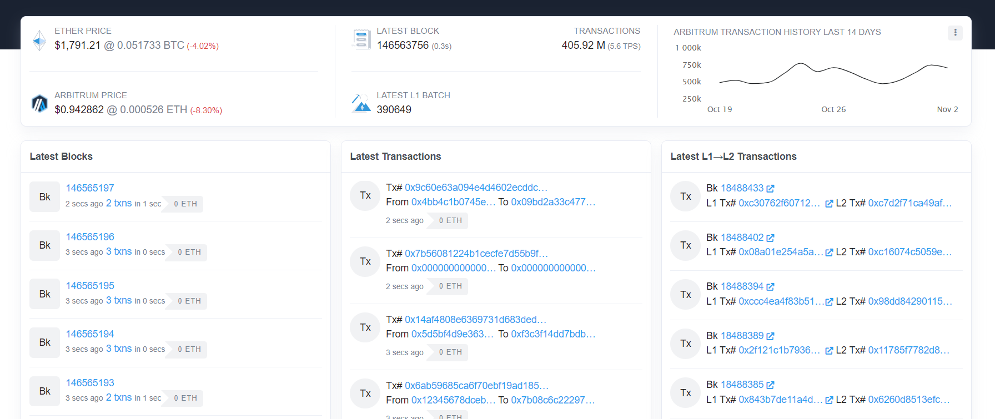This screenshot has width=995, height=419.
Task: Open sender address 0x4bb4c1b0745e
Action: (x=454, y=202)
